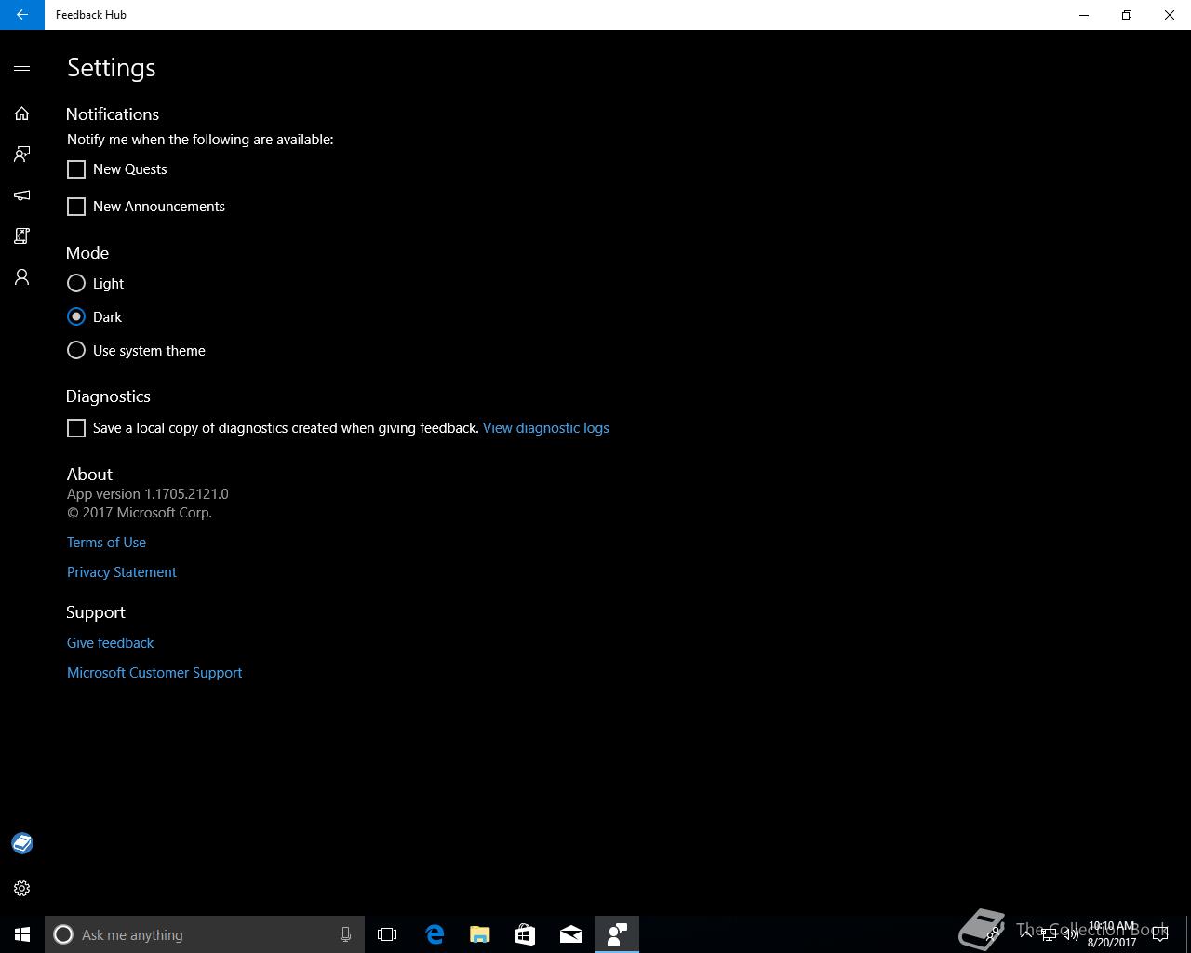Viewport: 1191px width, 953px height.
Task: Click the Settings page heading
Action: click(x=111, y=68)
